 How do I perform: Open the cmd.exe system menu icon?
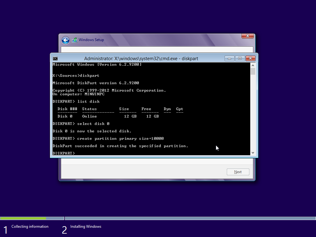coord(55,59)
